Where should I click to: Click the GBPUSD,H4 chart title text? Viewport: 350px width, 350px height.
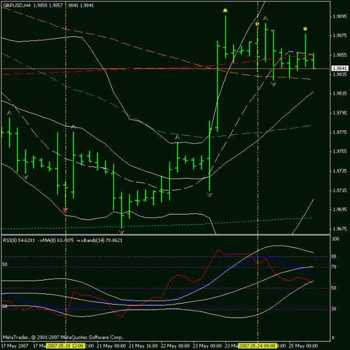pyautogui.click(x=17, y=6)
